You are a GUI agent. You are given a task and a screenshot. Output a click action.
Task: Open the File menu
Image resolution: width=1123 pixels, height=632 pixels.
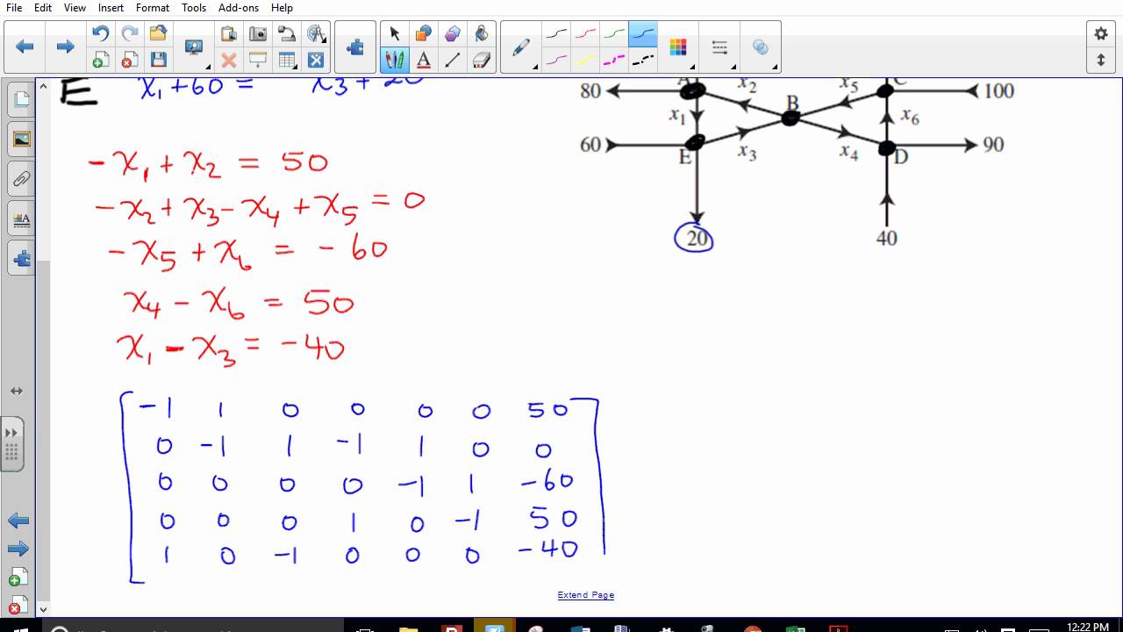(x=14, y=7)
